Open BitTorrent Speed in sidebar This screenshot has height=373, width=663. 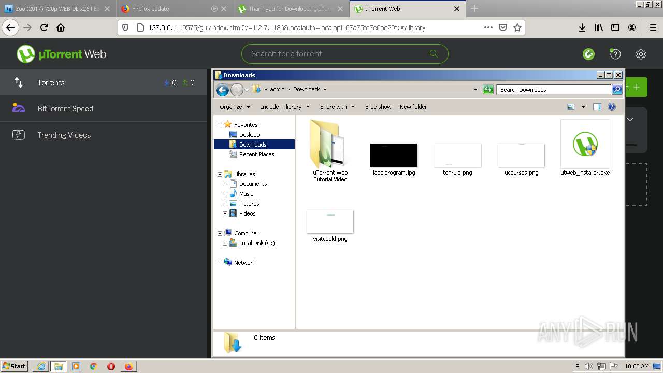[x=104, y=108]
